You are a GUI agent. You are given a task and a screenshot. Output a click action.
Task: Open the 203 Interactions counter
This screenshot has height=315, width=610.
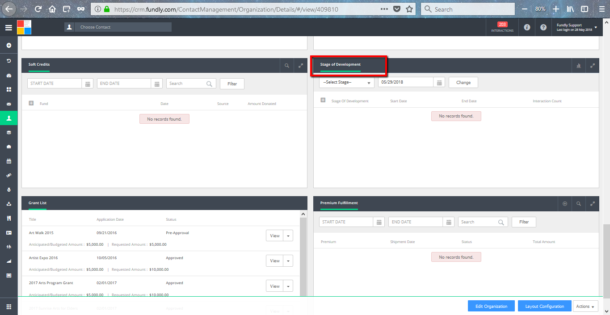coord(502,27)
